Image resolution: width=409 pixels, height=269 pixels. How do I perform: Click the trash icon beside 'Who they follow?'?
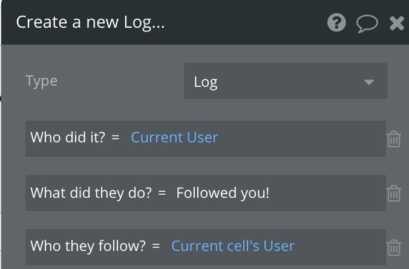click(394, 248)
